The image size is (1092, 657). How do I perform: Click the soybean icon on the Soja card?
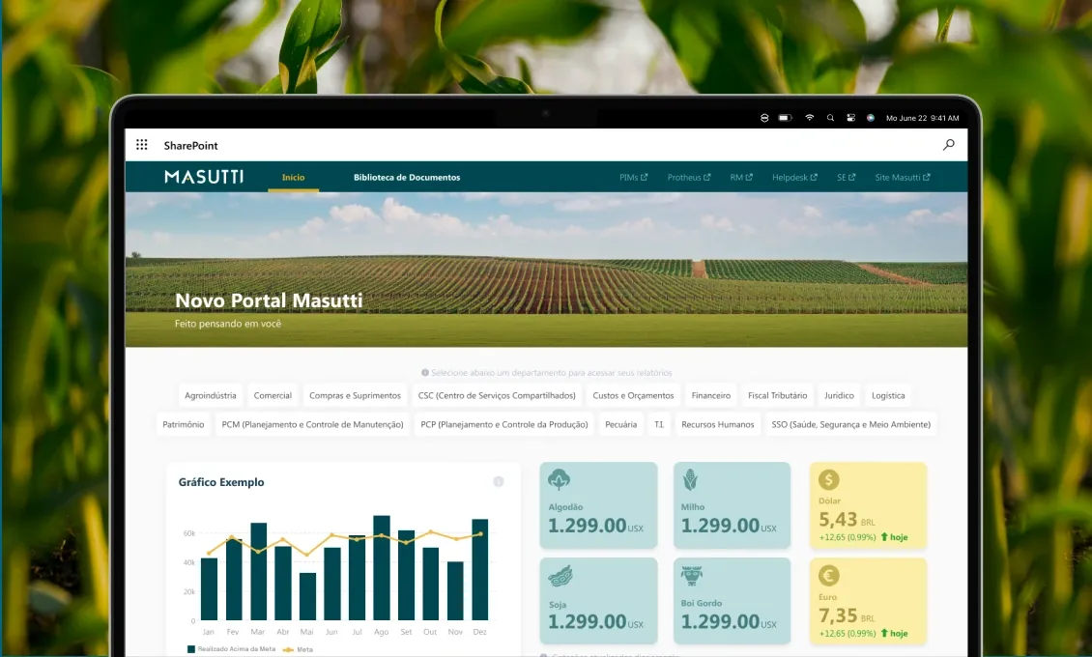coord(560,576)
